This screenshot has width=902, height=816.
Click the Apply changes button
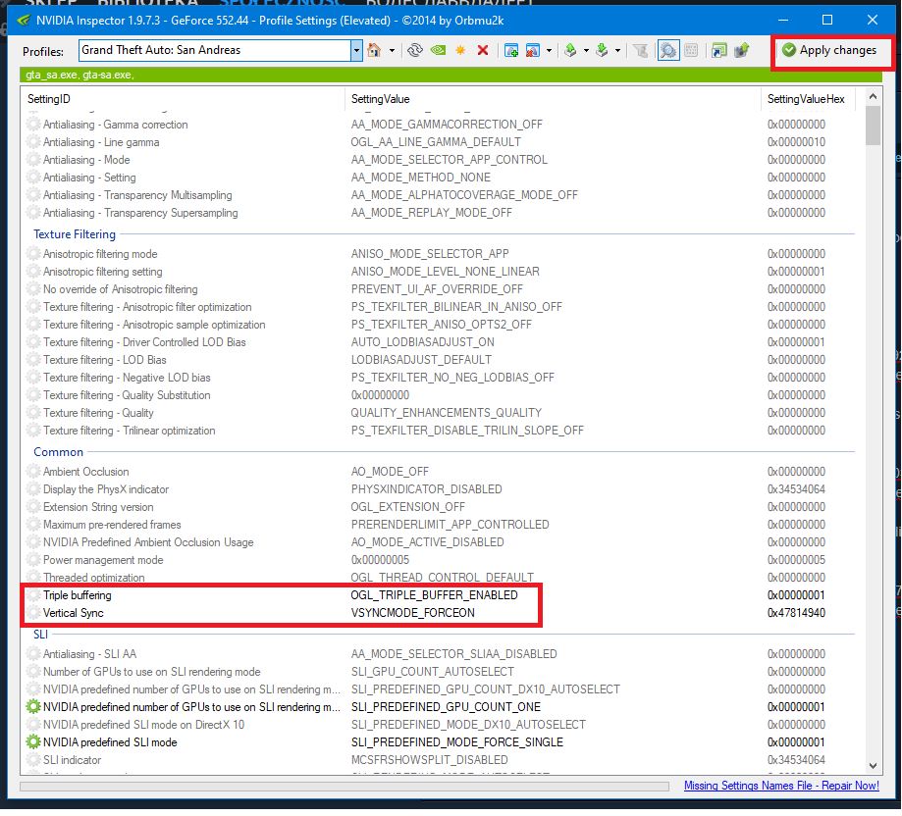coord(829,51)
